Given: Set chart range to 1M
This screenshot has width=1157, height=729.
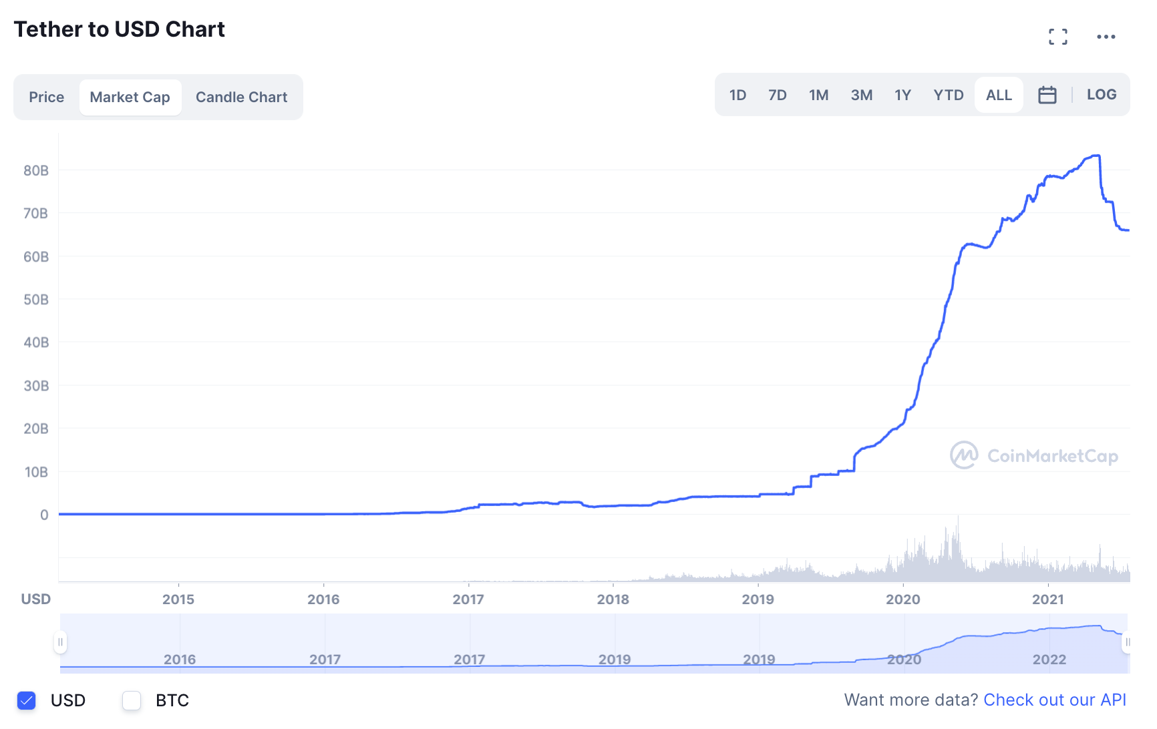Looking at the screenshot, I should click(818, 95).
